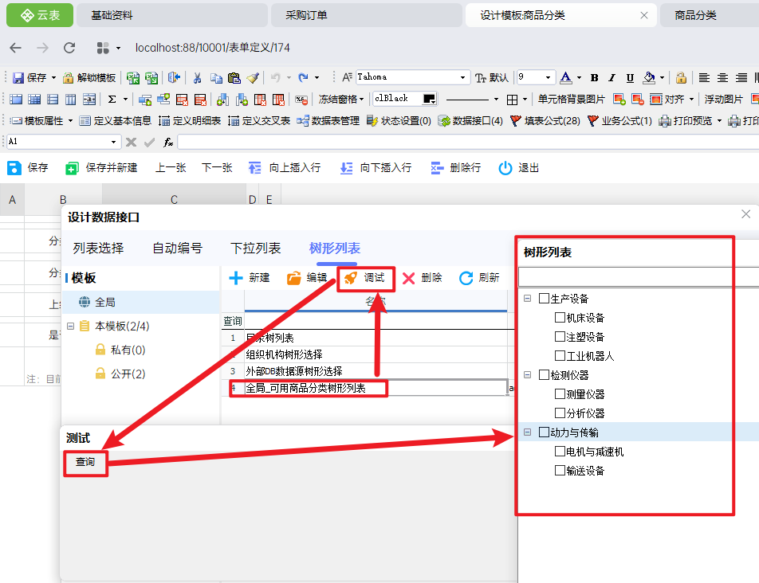Click the 保存并新建 button

click(101, 168)
